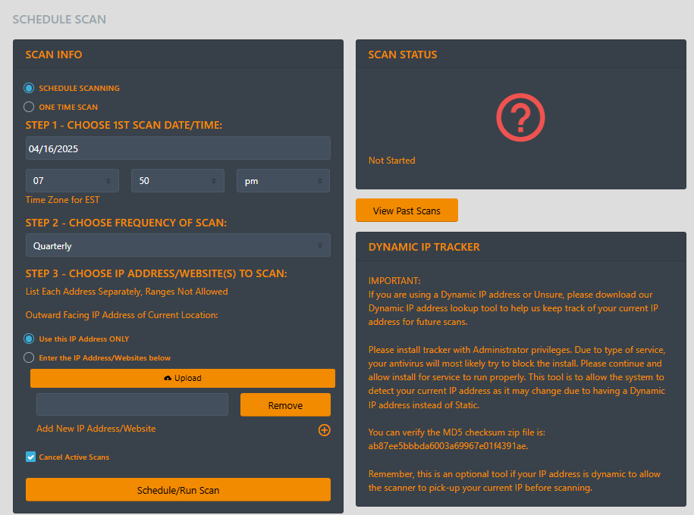Select the One Time Scan option

tap(30, 107)
